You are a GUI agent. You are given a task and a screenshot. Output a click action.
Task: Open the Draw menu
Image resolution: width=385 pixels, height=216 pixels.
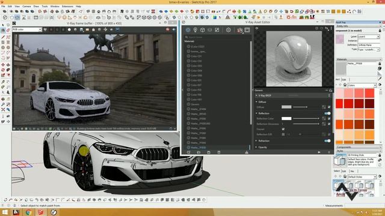36,7
